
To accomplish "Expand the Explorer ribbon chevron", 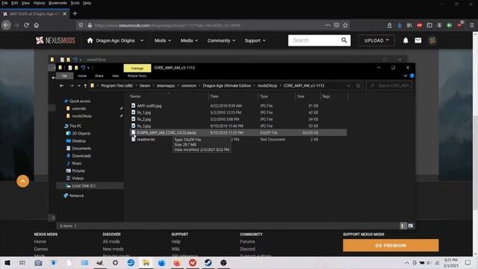I will (405, 75).
